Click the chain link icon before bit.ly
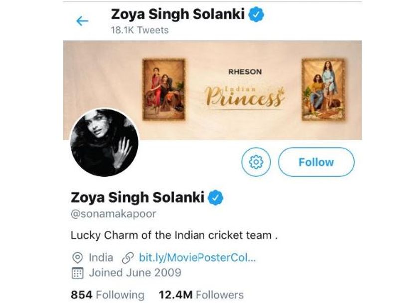 click(x=128, y=258)
